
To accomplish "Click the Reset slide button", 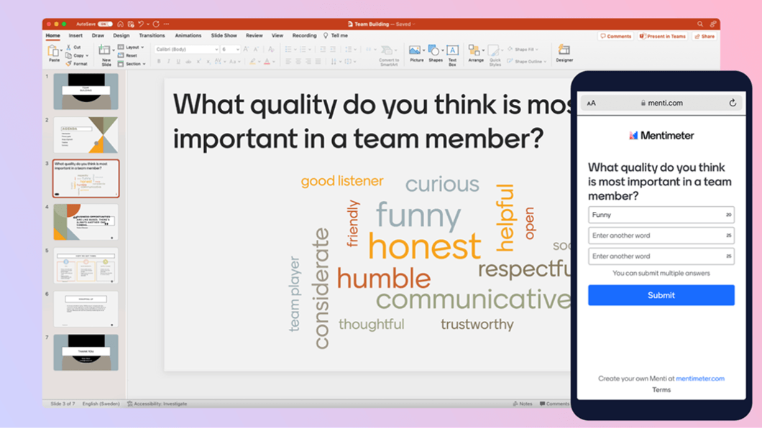I will pyautogui.click(x=127, y=55).
